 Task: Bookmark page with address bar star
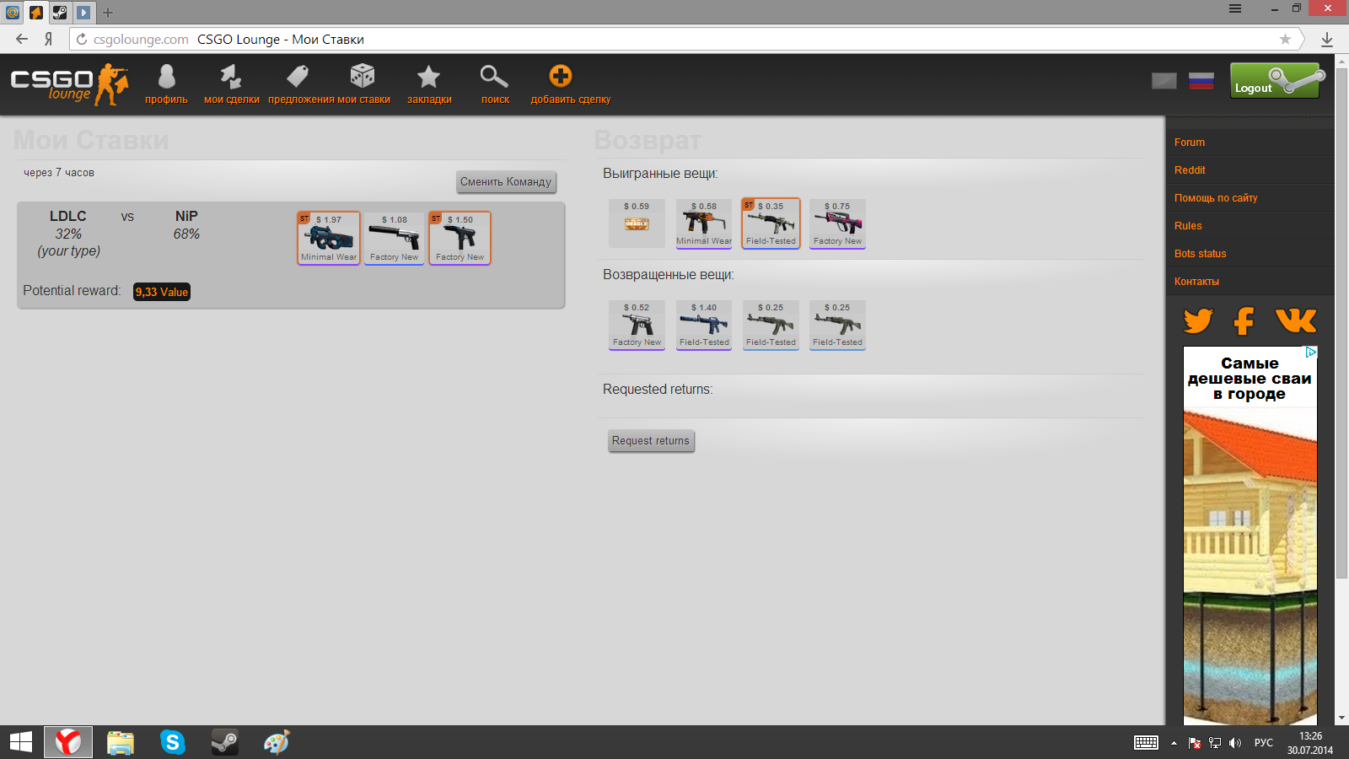pyautogui.click(x=1285, y=39)
